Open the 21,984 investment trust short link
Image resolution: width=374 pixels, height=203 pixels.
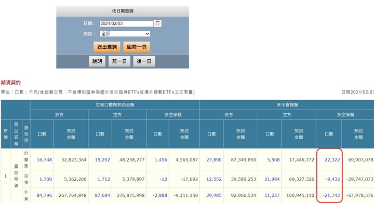272,179
